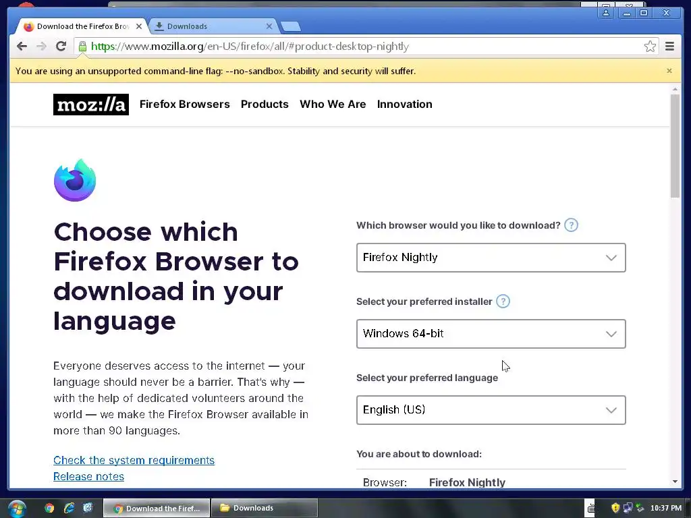Show help for preferred installer question
The image size is (691, 518).
point(503,301)
